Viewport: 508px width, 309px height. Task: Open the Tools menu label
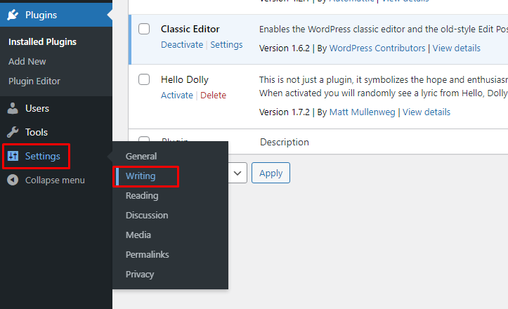point(37,132)
